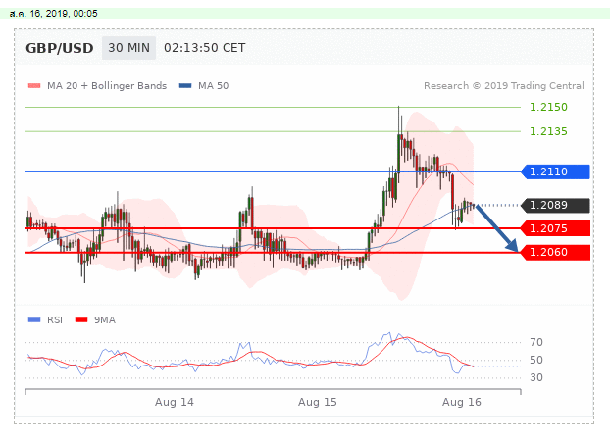Click the 9MA legend label
Screen dimensions: 610x439
coord(105,320)
